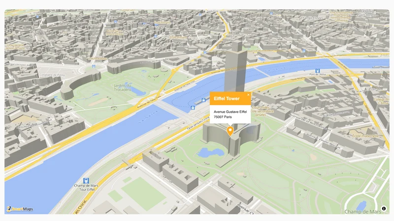Screen dimensions: 394x221
Task: Click the 'Lycée général Janson de Sailly' label
Action: click(x=15, y=47)
